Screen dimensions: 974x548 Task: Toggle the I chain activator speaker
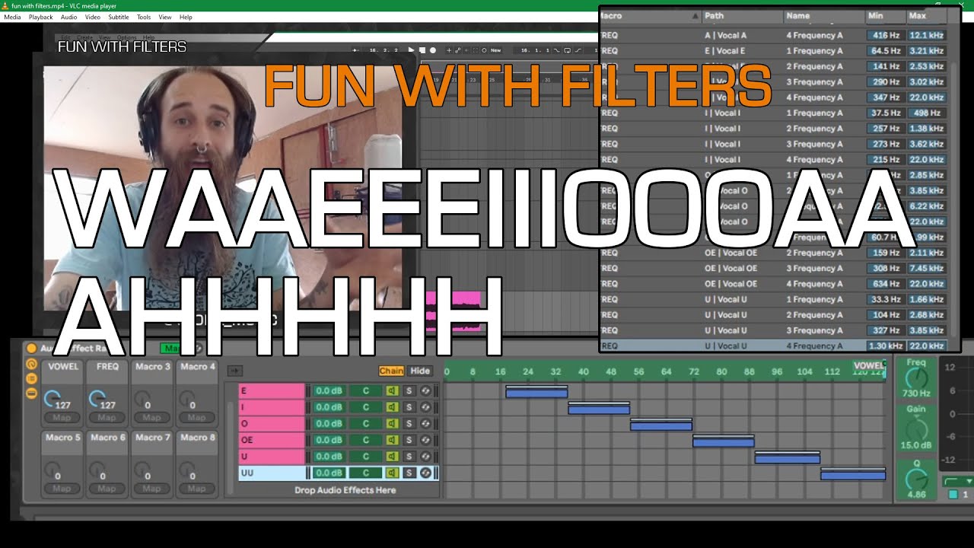(392, 407)
